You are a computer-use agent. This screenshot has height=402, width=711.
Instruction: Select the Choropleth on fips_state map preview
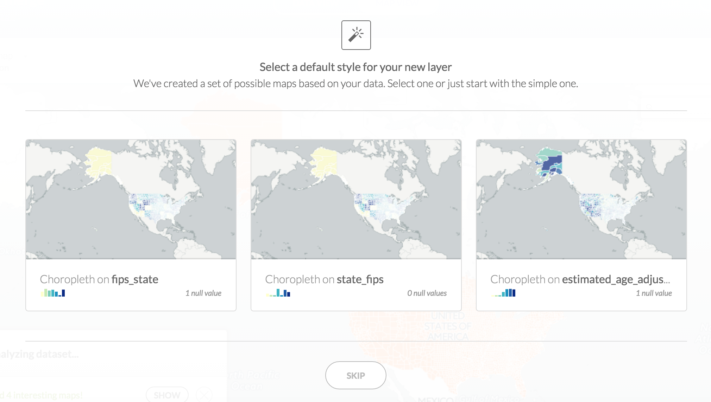pyautogui.click(x=131, y=199)
